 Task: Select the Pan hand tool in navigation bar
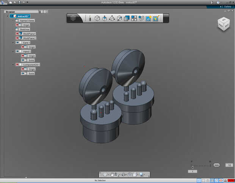pos(113,174)
